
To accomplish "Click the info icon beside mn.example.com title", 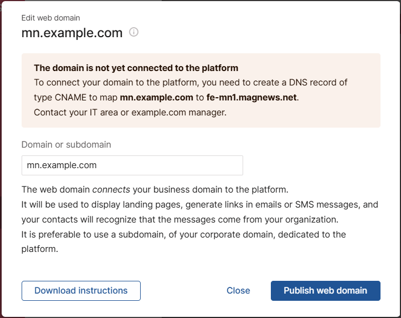I will (133, 32).
